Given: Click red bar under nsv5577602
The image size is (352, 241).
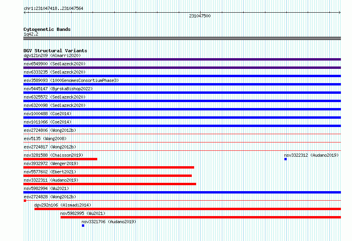Looking at the screenshot, I should coord(108,176).
